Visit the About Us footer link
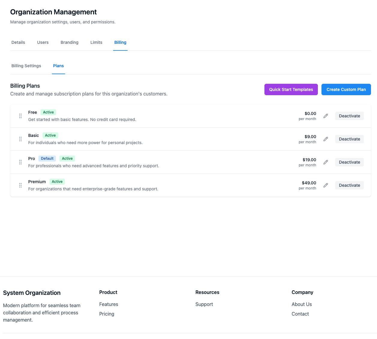 click(302, 304)
